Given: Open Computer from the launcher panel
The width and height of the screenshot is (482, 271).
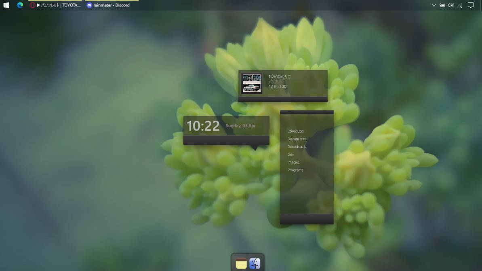Looking at the screenshot, I should point(296,131).
